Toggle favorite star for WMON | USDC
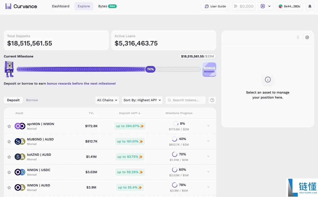 click(x=9, y=172)
